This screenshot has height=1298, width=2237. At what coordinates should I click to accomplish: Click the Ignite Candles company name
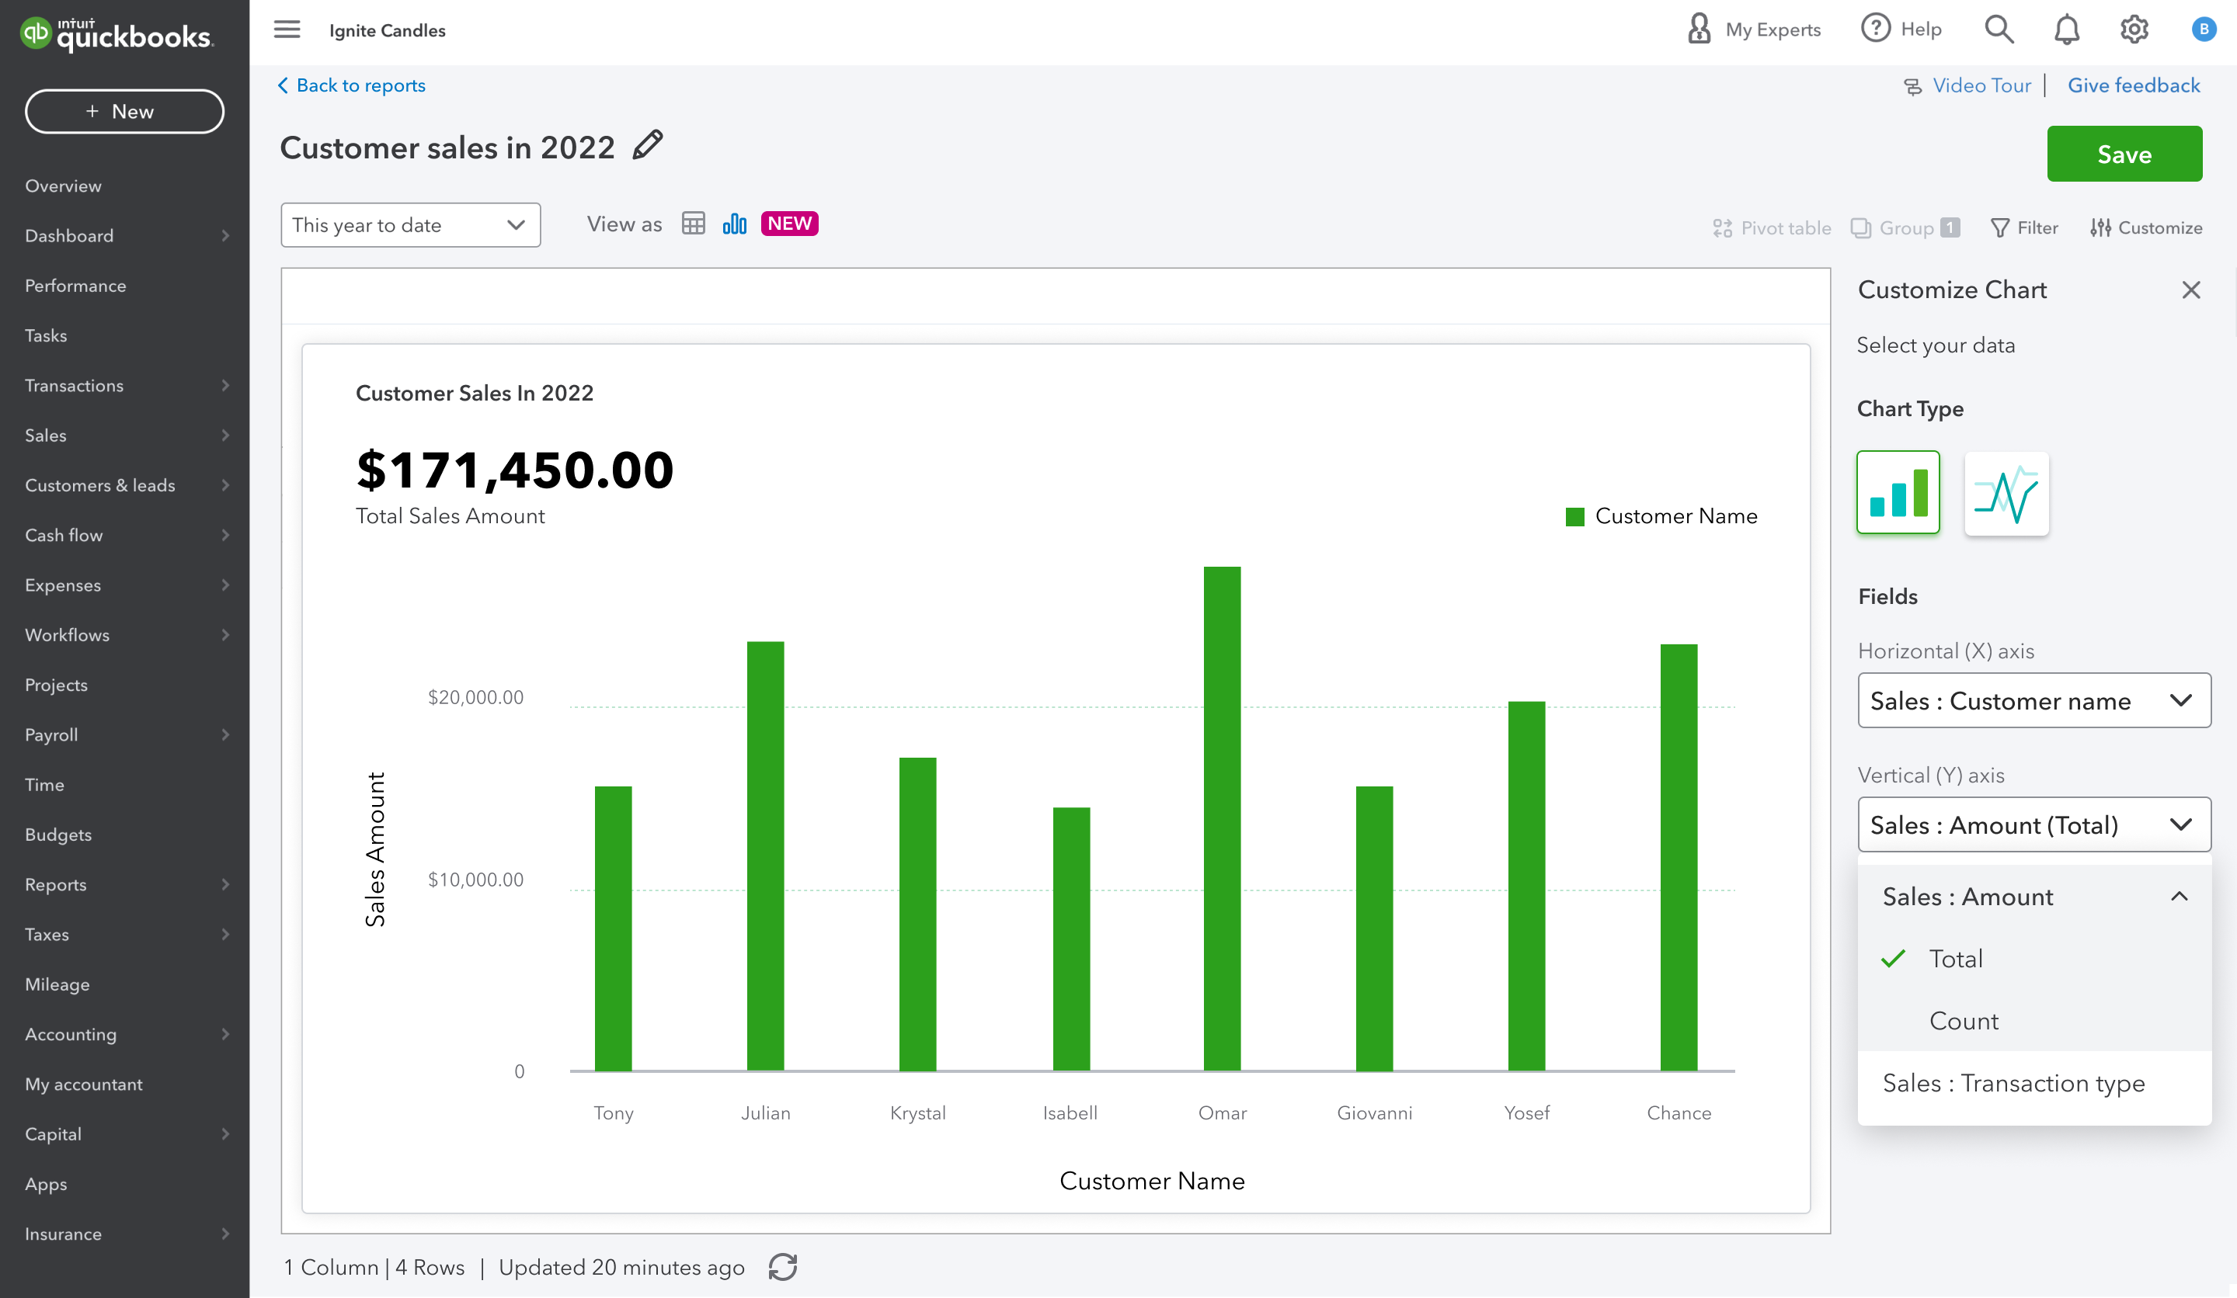point(387,30)
